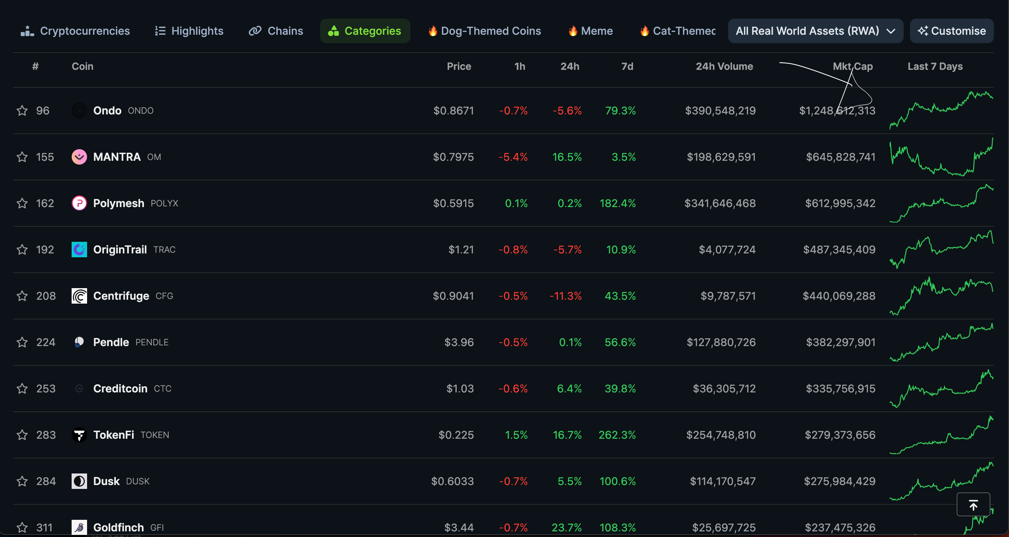This screenshot has height=537, width=1009.
Task: Click the Centrifuge coin logo icon
Action: tap(79, 296)
